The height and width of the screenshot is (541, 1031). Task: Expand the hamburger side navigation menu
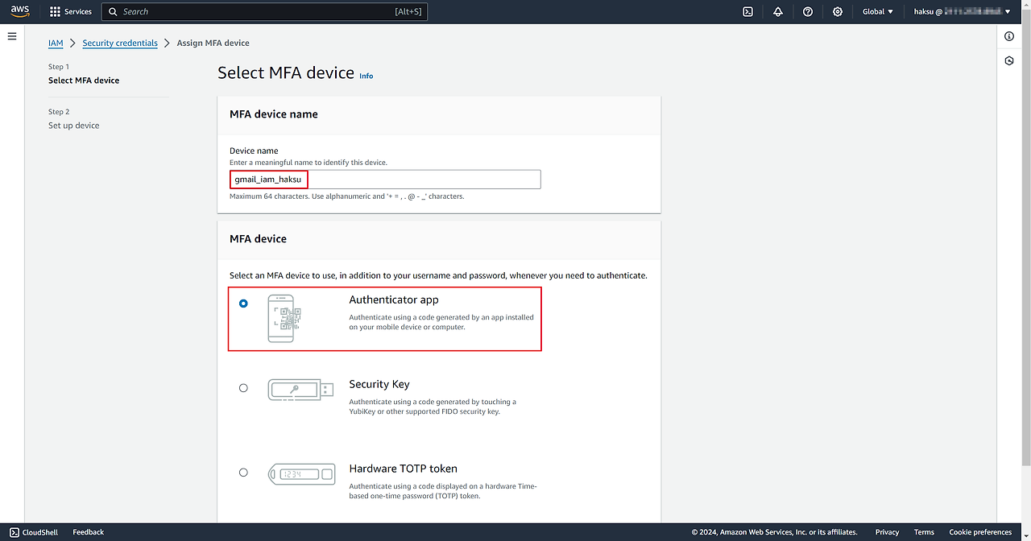click(x=12, y=36)
